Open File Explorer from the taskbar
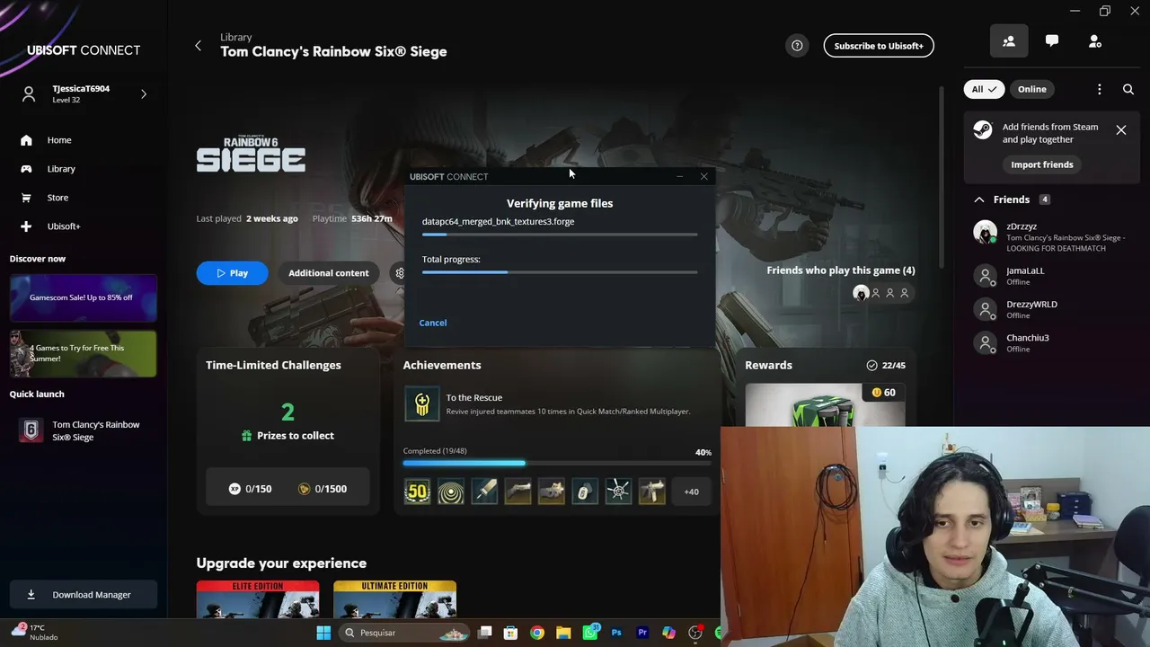Screen dimensions: 1150x647 click(563, 633)
